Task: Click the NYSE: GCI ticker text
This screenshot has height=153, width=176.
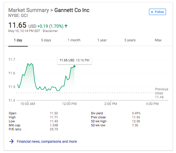Action: click(x=18, y=16)
